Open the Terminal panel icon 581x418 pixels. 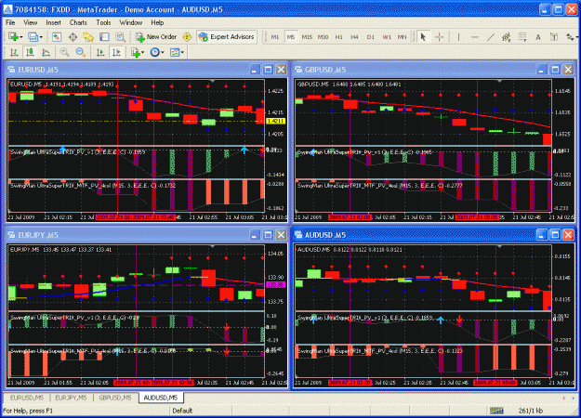click(x=104, y=37)
